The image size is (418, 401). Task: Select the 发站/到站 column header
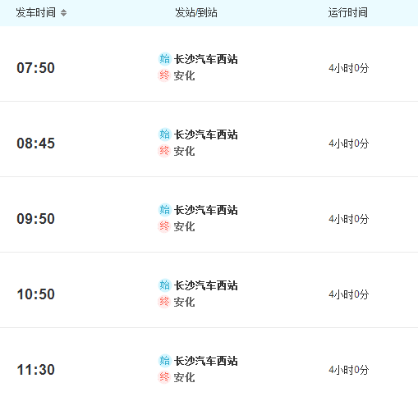[196, 13]
